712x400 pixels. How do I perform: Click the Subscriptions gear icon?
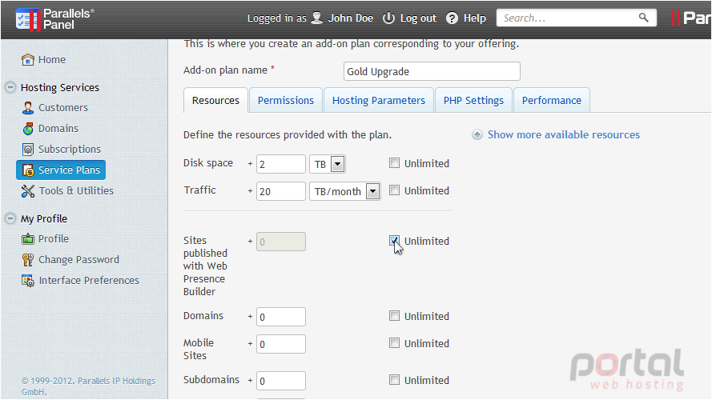28,150
